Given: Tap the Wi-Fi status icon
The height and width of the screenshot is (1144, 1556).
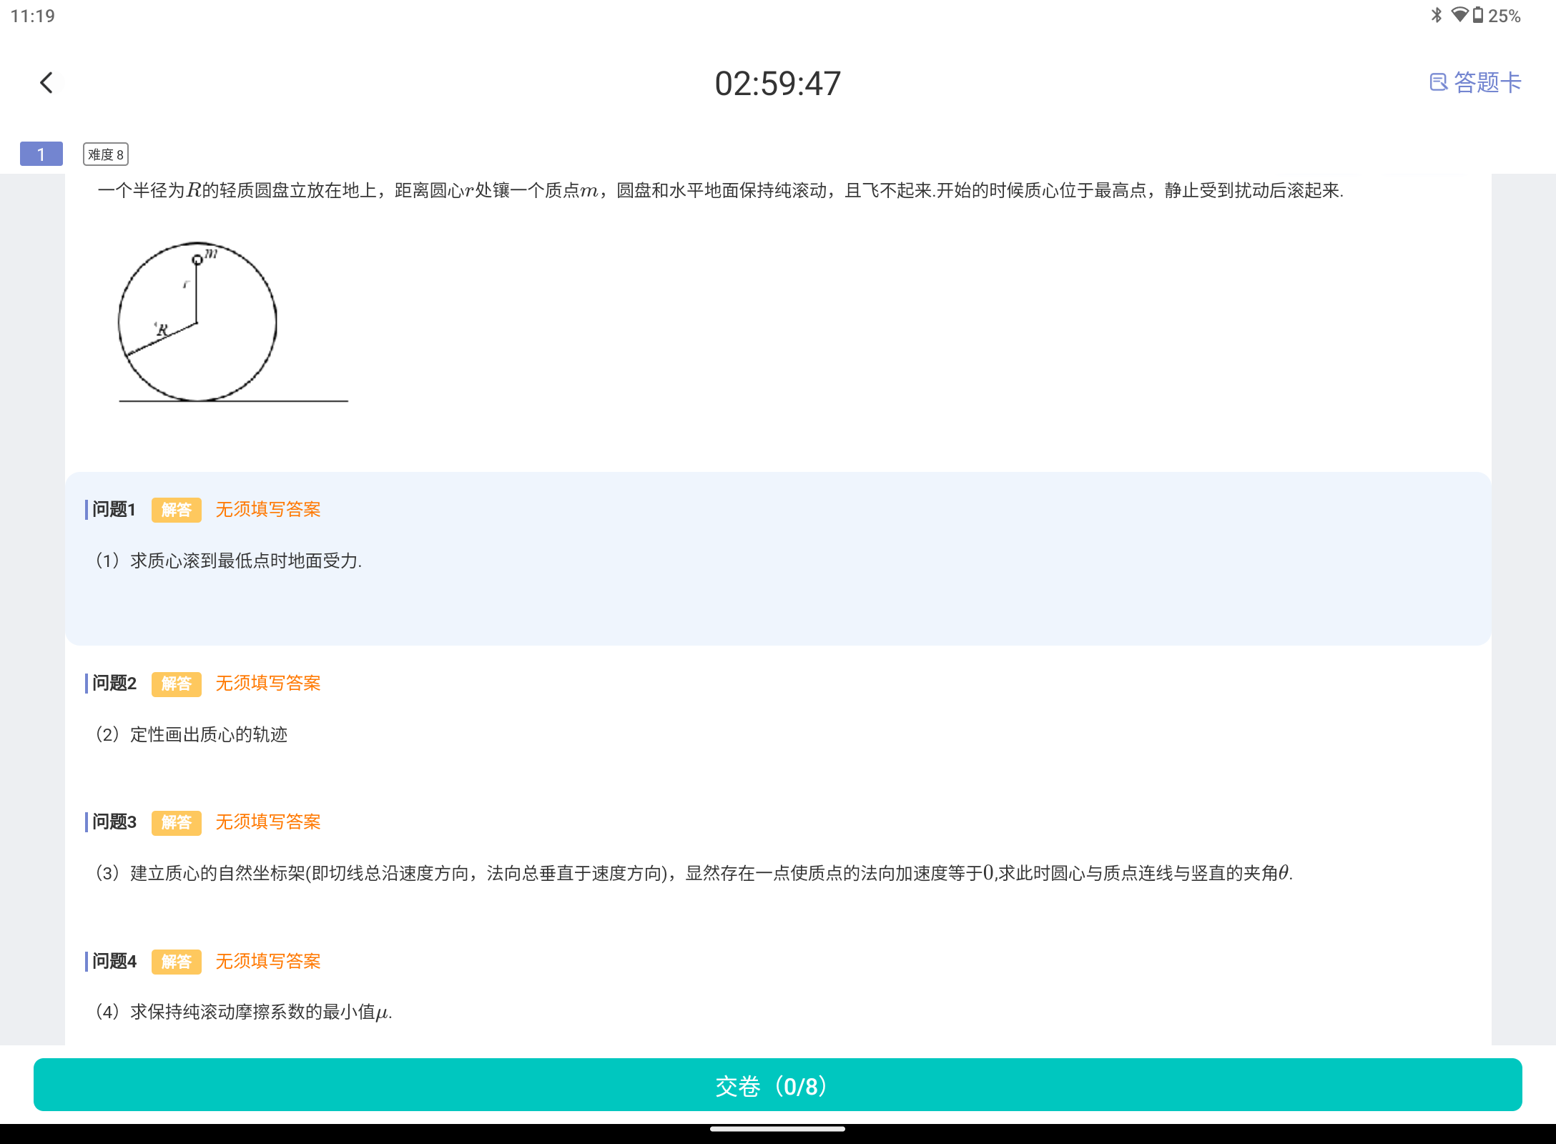Looking at the screenshot, I should (x=1459, y=15).
